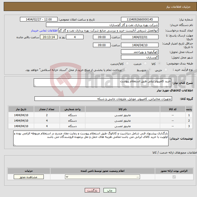Open the permit status dropdown

point(102,177)
